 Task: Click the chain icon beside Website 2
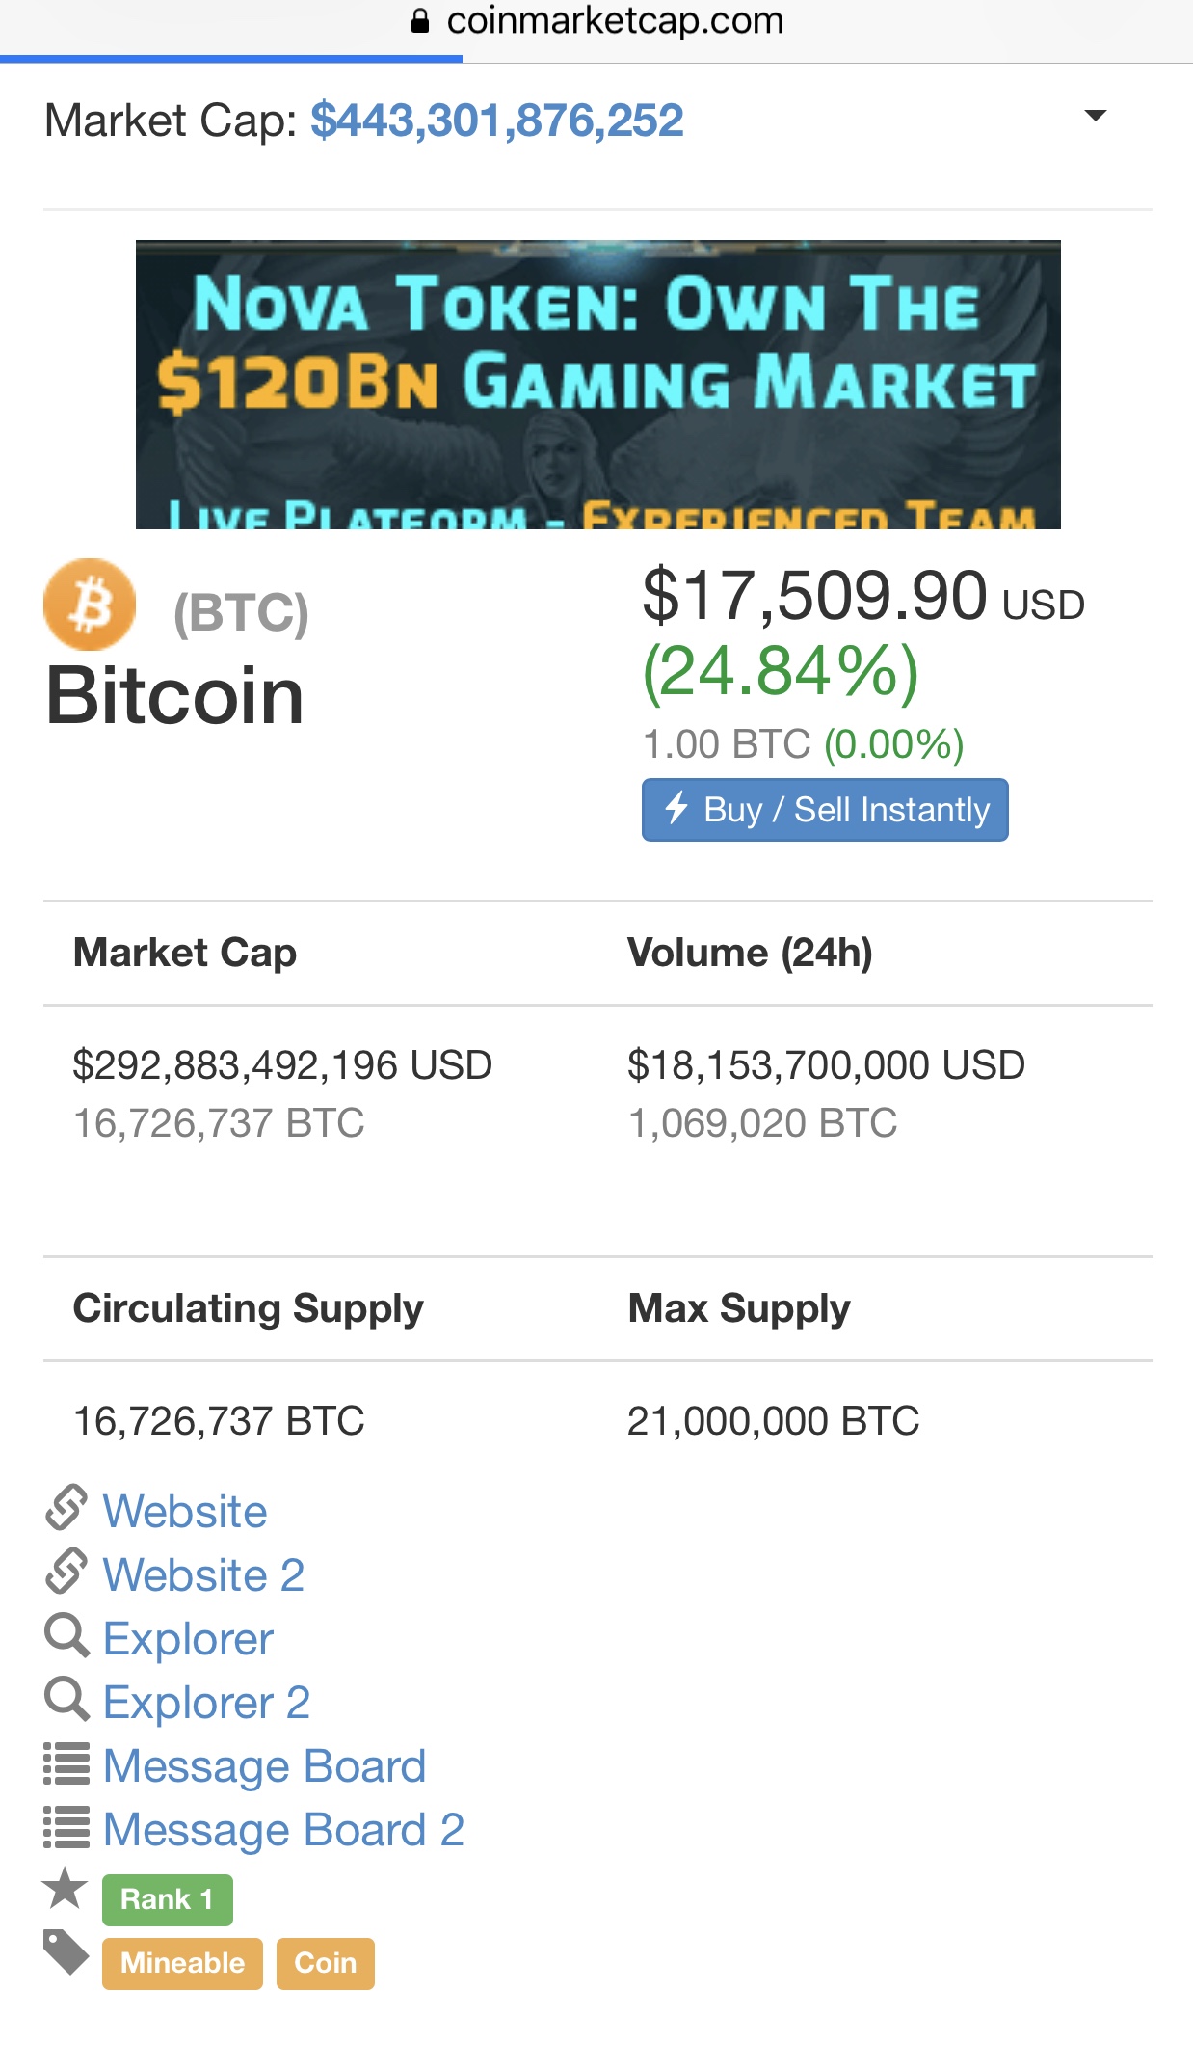[x=66, y=1572]
